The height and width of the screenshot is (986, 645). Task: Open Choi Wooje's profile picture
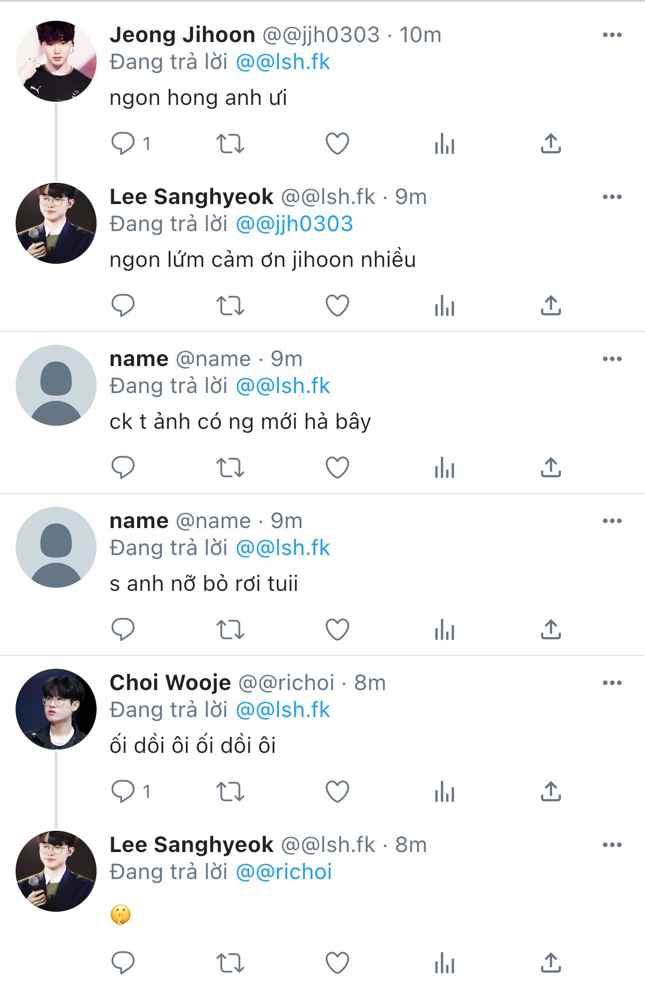tap(56, 709)
